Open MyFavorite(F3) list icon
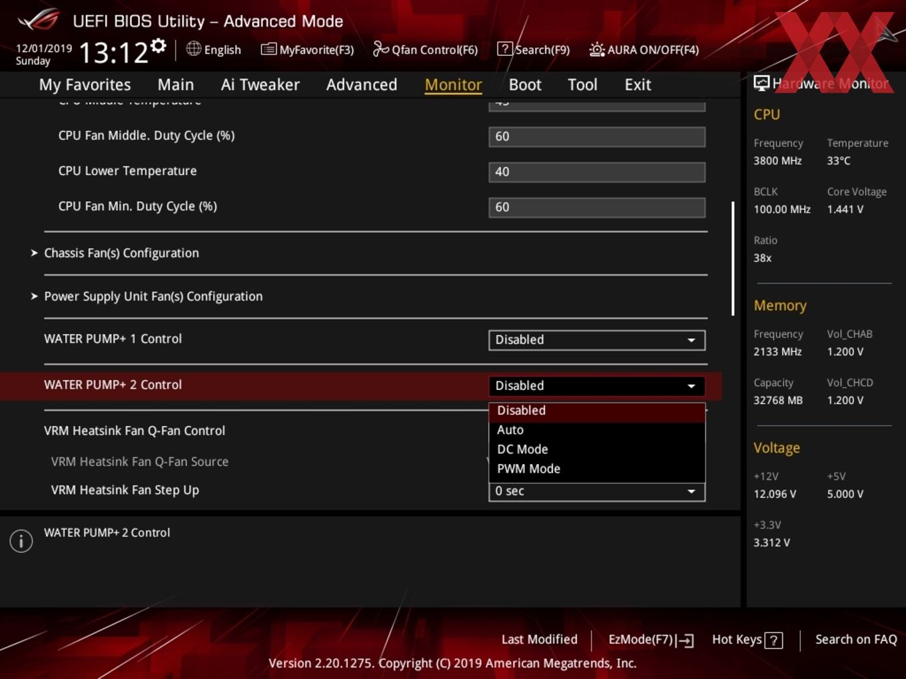 pyautogui.click(x=268, y=49)
